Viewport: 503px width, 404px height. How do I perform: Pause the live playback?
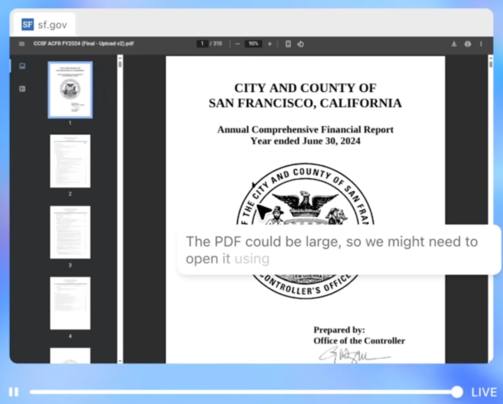click(x=13, y=392)
